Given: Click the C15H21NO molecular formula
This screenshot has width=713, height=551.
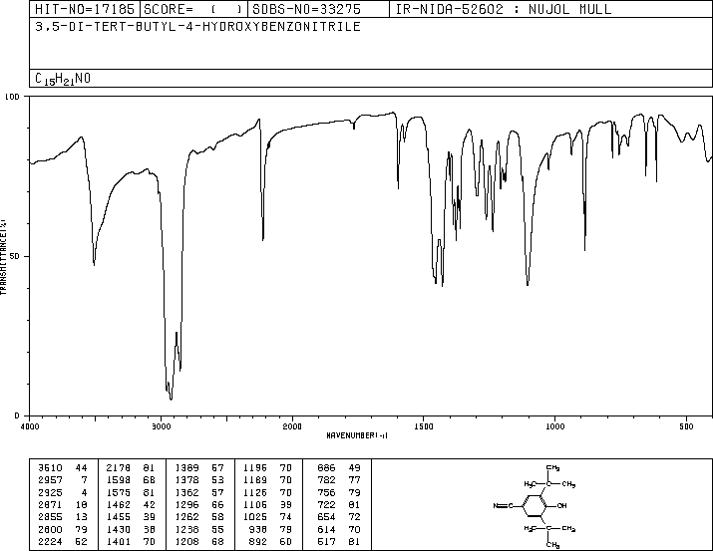Looking at the screenshot, I should (x=63, y=79).
